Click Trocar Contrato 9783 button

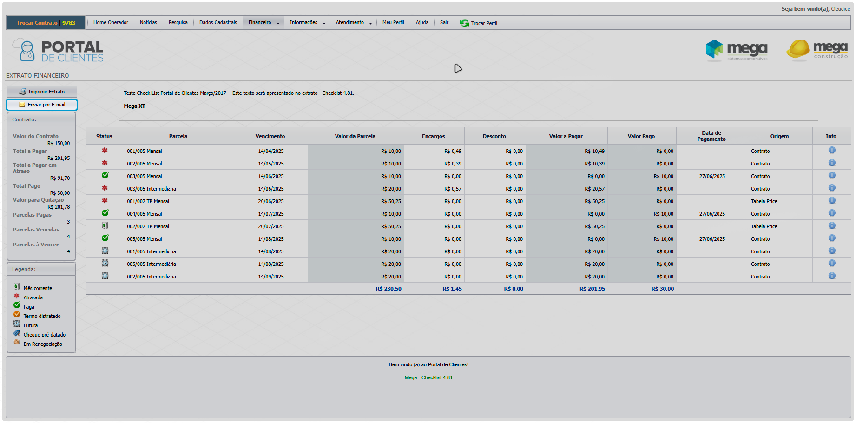pyautogui.click(x=46, y=23)
